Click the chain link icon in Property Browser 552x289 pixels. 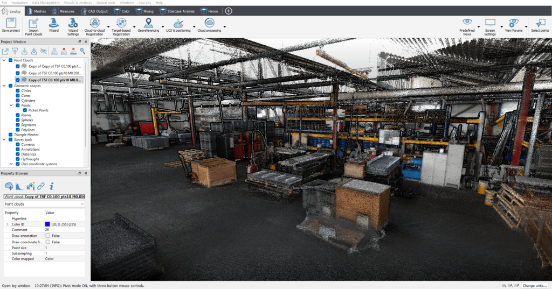(41, 186)
